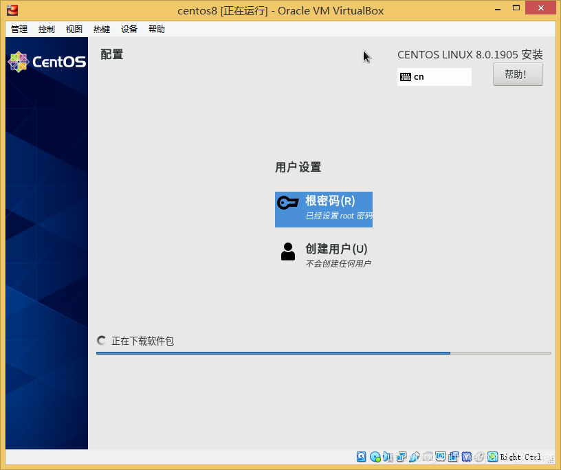Click the display settings status icon
The width and height of the screenshot is (561, 470).
click(x=441, y=456)
